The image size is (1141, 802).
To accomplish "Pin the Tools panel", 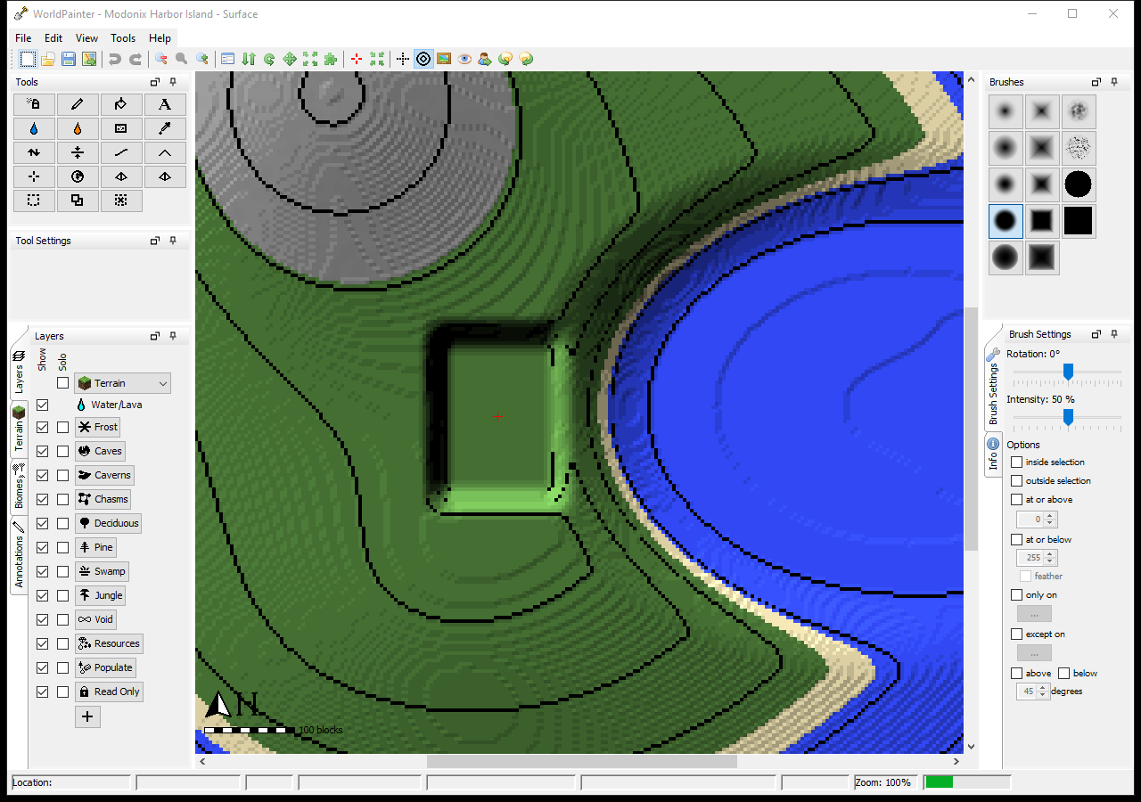I will coord(173,82).
